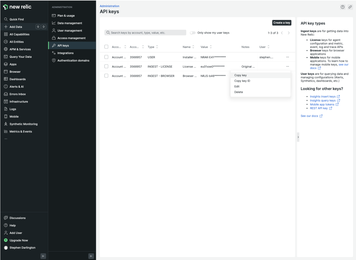Go to the previous page of keys
This screenshot has height=260, width=356.
(x=282, y=33)
